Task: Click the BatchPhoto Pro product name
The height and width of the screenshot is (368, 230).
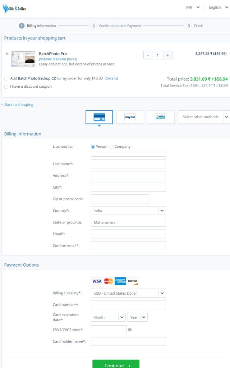Action: click(53, 54)
